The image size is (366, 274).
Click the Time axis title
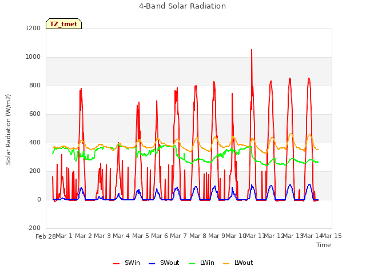pyautogui.click(x=324, y=245)
